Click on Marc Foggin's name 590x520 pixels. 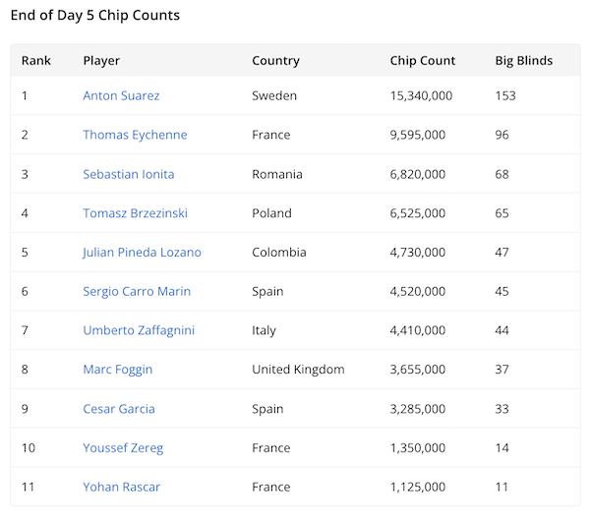click(118, 370)
